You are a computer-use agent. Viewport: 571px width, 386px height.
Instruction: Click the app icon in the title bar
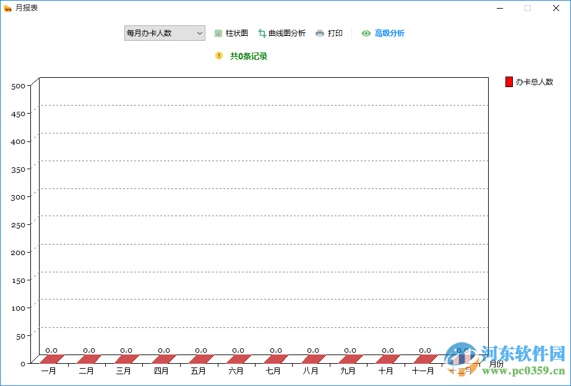(9, 8)
